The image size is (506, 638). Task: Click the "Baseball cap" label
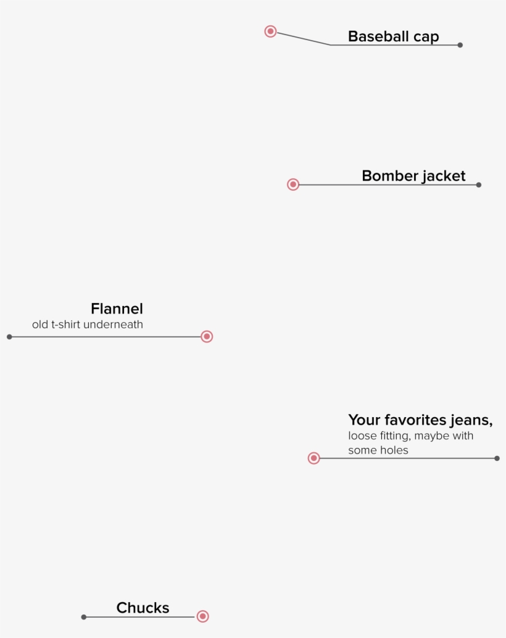[393, 36]
